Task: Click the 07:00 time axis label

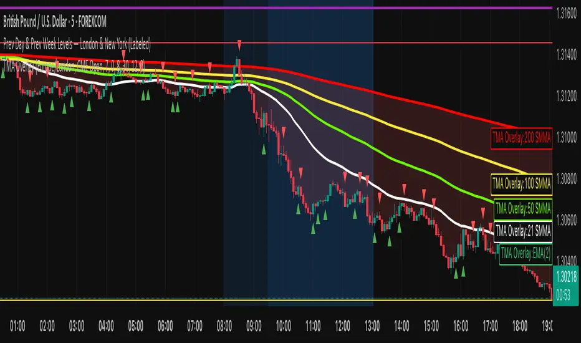Action: pos(195,326)
